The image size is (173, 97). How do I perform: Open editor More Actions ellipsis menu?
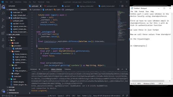click(x=126, y=6)
